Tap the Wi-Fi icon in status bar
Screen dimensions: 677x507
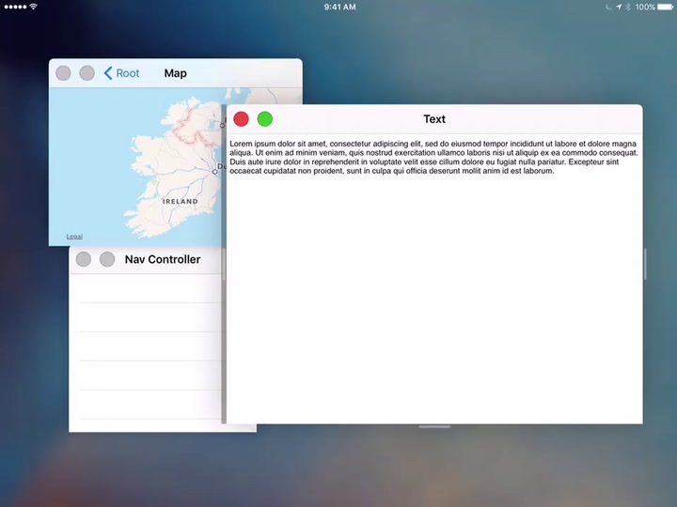[34, 7]
